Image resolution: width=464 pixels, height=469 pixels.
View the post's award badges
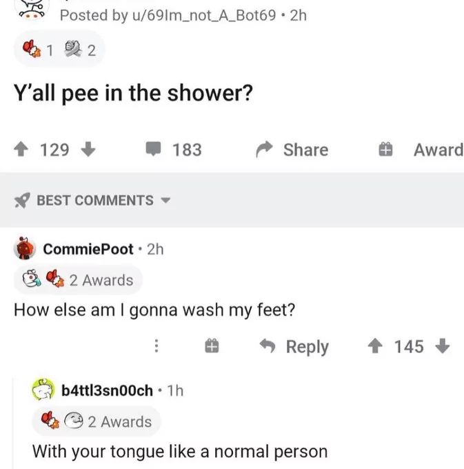(x=59, y=51)
